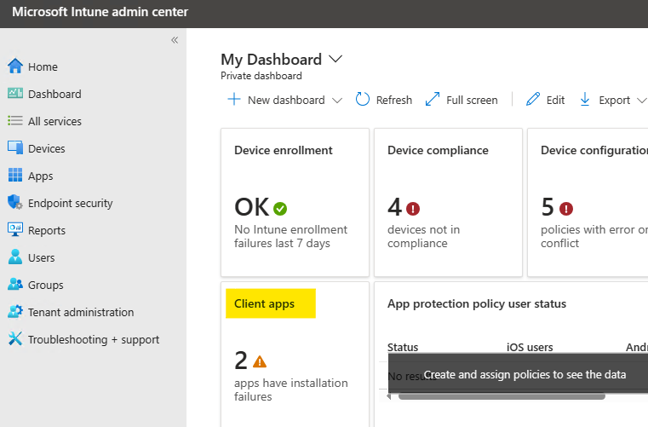Click the '2' count on Client apps

tap(241, 361)
